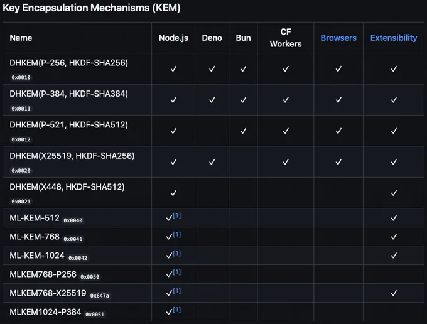
Task: Select the ML-KEM-512 row name
Action: (35, 218)
